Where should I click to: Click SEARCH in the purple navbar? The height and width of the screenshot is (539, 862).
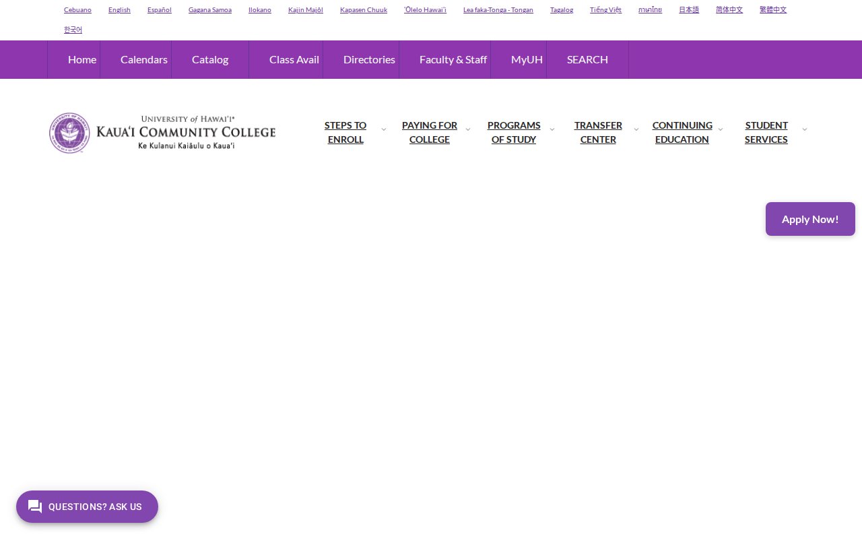point(587,59)
